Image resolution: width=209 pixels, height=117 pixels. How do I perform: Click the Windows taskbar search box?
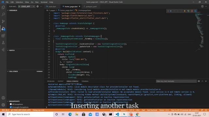point(30,114)
